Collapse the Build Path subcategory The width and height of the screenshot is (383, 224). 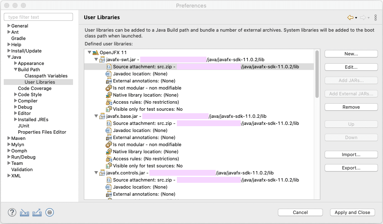[x=15, y=69]
